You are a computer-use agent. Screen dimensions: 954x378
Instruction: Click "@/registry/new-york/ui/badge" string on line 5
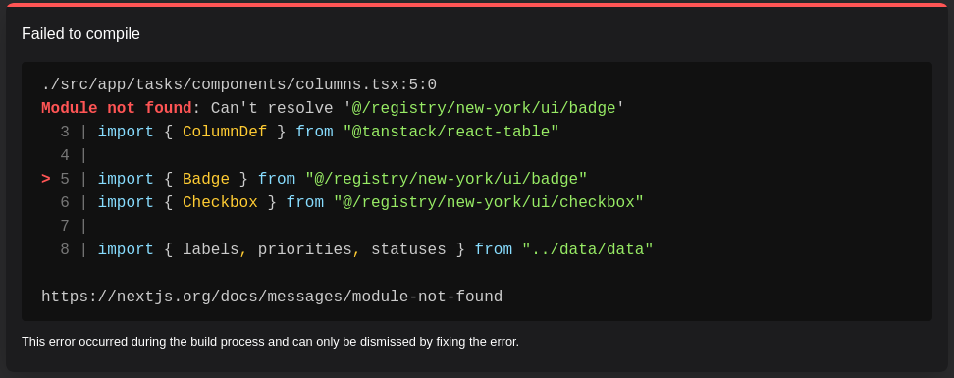[x=447, y=179]
